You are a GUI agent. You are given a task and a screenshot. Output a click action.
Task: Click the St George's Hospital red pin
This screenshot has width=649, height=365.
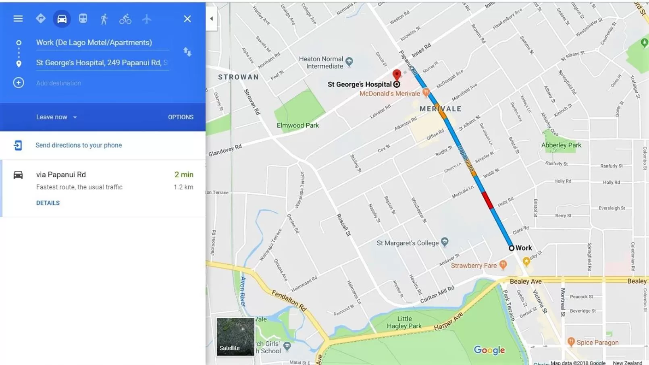(x=397, y=75)
